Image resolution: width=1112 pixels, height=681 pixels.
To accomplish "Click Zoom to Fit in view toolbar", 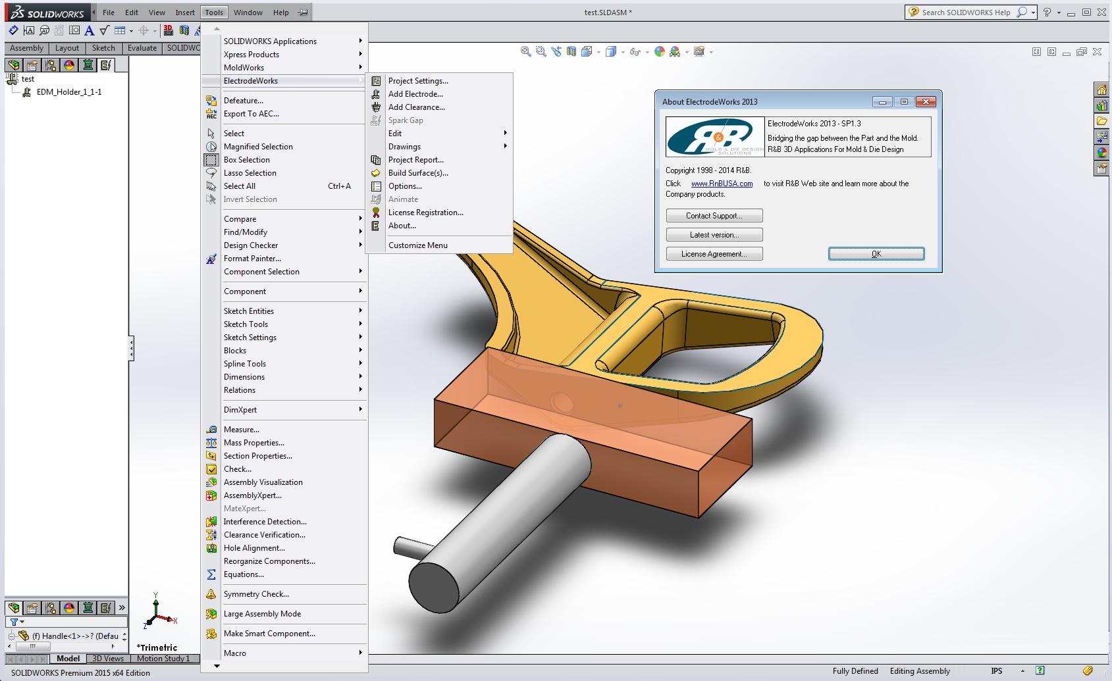I will tap(525, 51).
